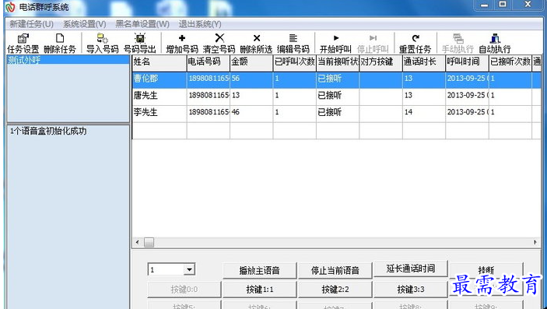Click the 呼叫时间 column header
This screenshot has height=309, width=547.
pyautogui.click(x=468, y=62)
